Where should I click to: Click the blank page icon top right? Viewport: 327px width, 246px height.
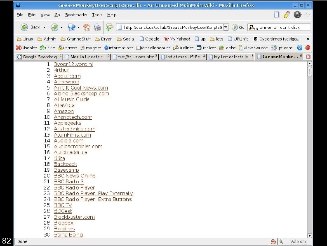coord(276,14)
